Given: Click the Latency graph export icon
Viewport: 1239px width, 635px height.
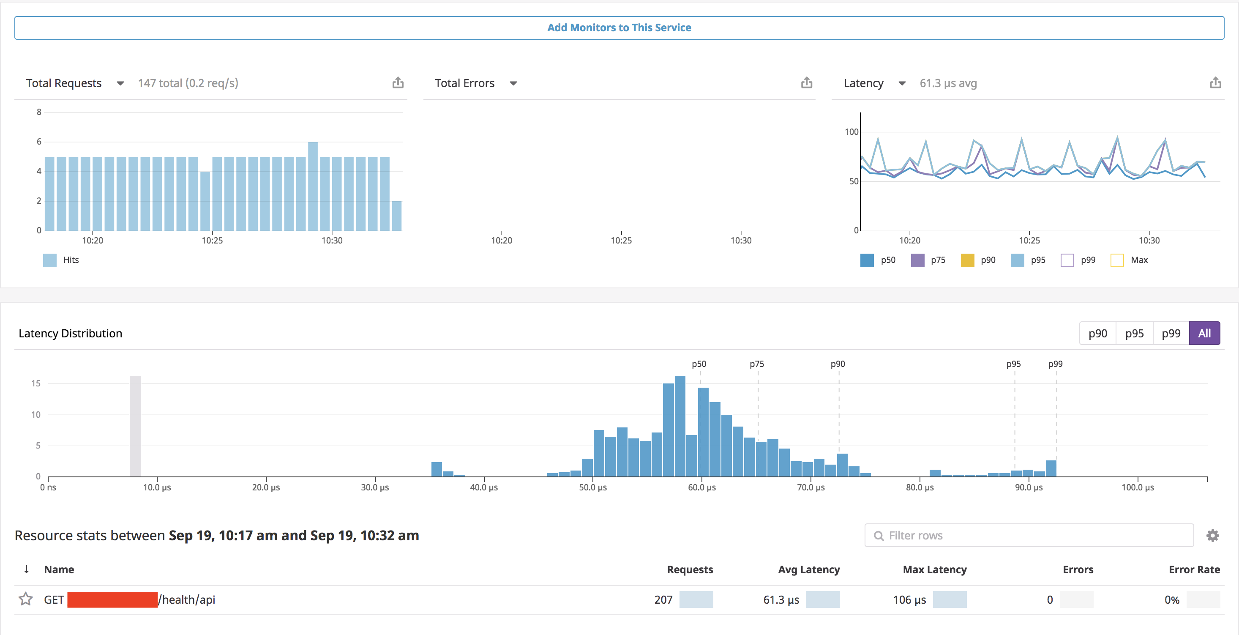Looking at the screenshot, I should (1215, 83).
